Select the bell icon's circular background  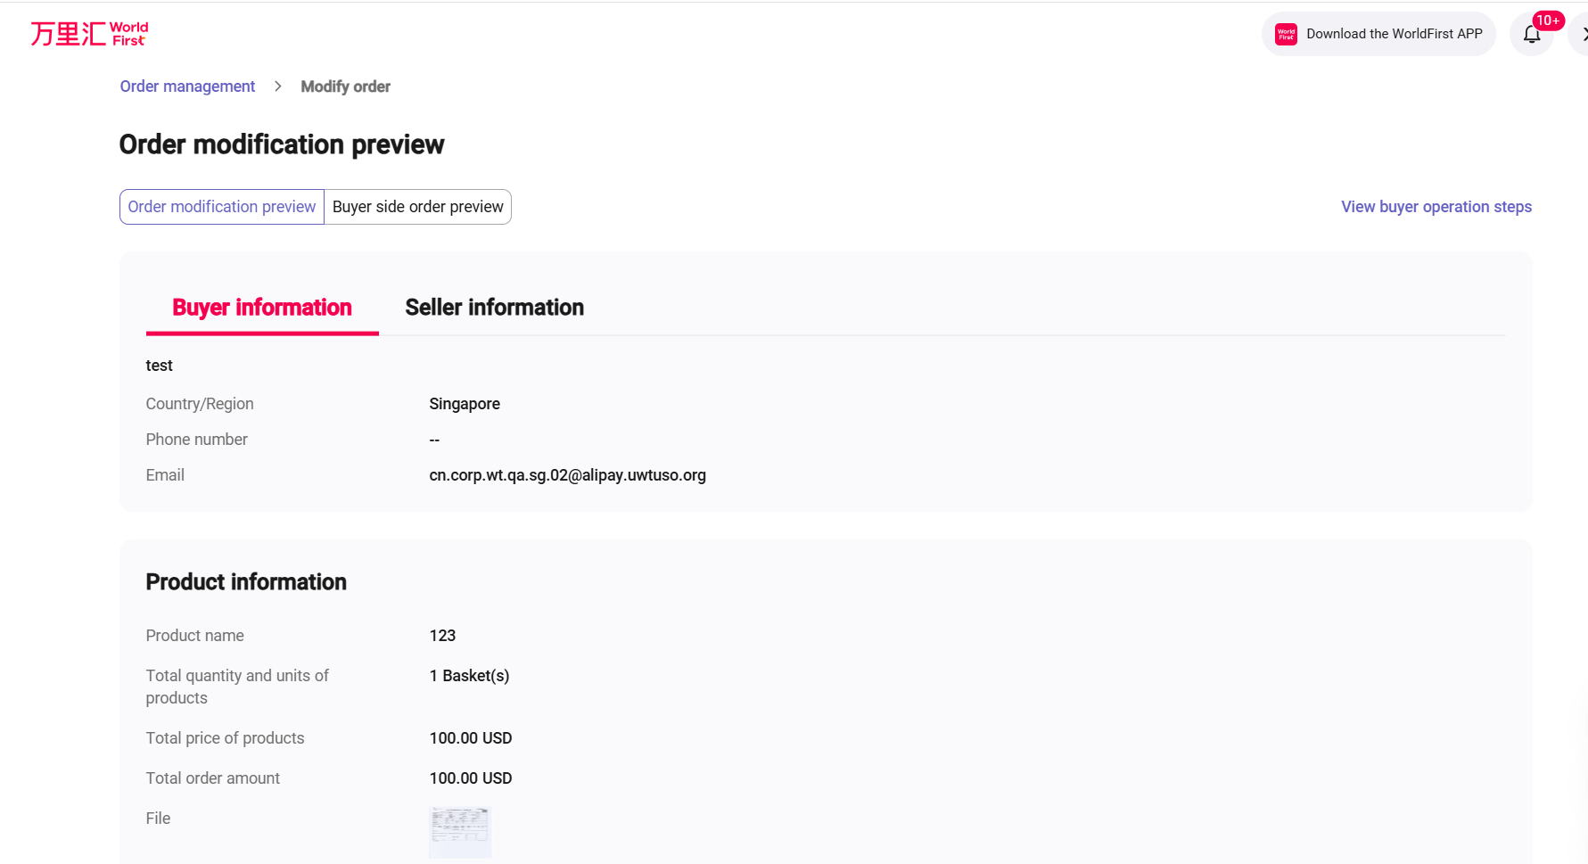[x=1533, y=33]
